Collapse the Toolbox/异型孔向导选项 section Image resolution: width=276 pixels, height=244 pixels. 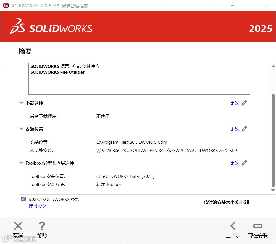coord(21,163)
